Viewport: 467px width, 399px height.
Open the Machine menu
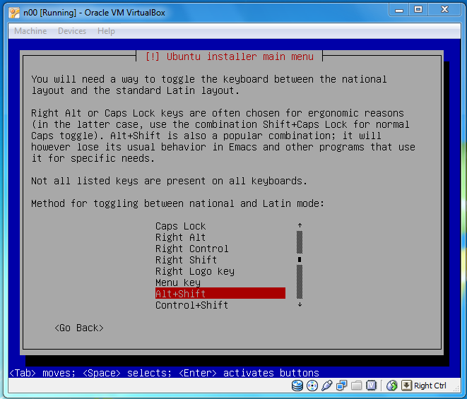(x=30, y=31)
